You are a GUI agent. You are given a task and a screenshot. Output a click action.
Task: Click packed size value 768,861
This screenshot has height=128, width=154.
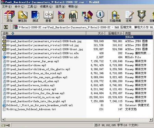pyautogui.click(x=117, y=41)
